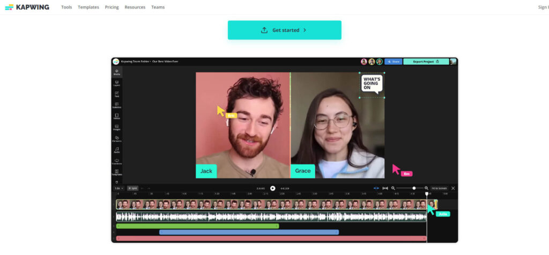Go to the Pricing page
Screen dimensions: 549x255
coord(112,7)
